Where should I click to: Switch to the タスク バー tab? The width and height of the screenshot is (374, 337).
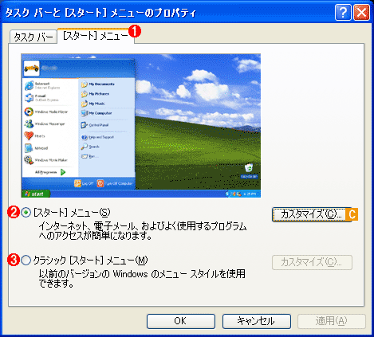pos(33,37)
